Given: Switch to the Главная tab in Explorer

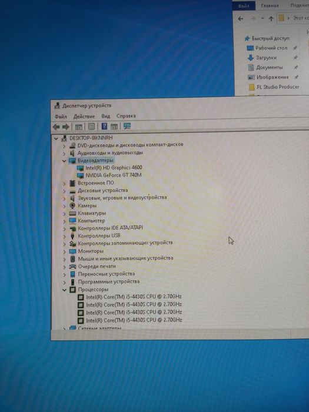Looking at the screenshot, I should 270,6.
